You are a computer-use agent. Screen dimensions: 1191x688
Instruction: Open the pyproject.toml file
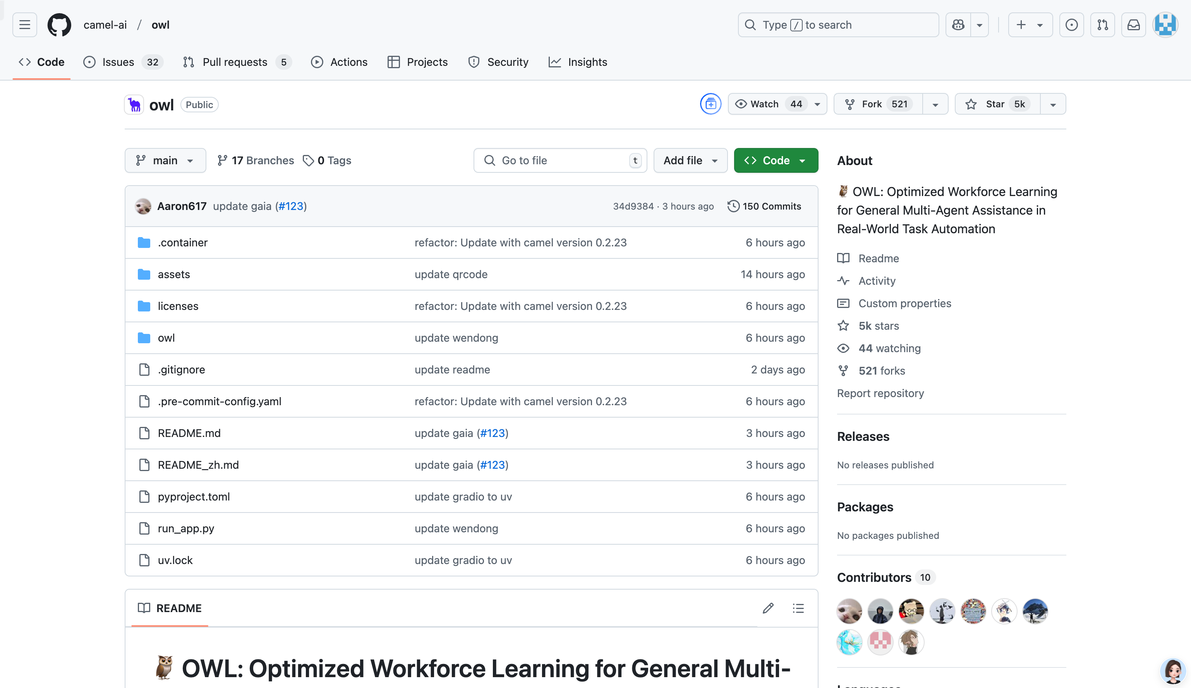tap(194, 497)
